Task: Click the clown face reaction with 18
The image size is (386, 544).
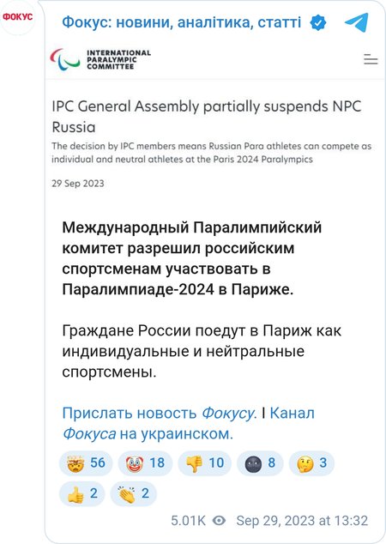Action: coord(145,463)
